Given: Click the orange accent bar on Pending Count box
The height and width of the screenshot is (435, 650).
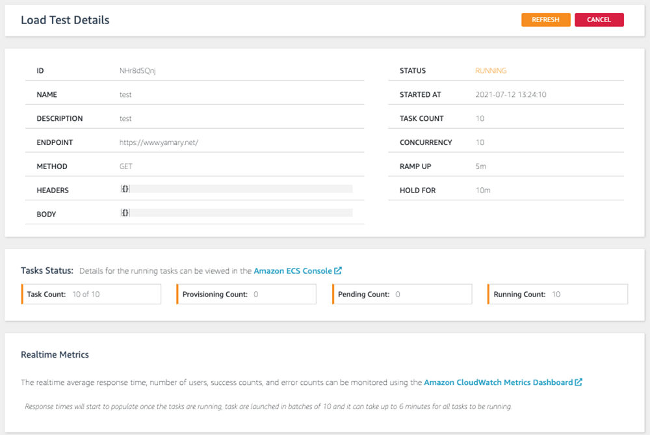Looking at the screenshot, I should pos(333,294).
